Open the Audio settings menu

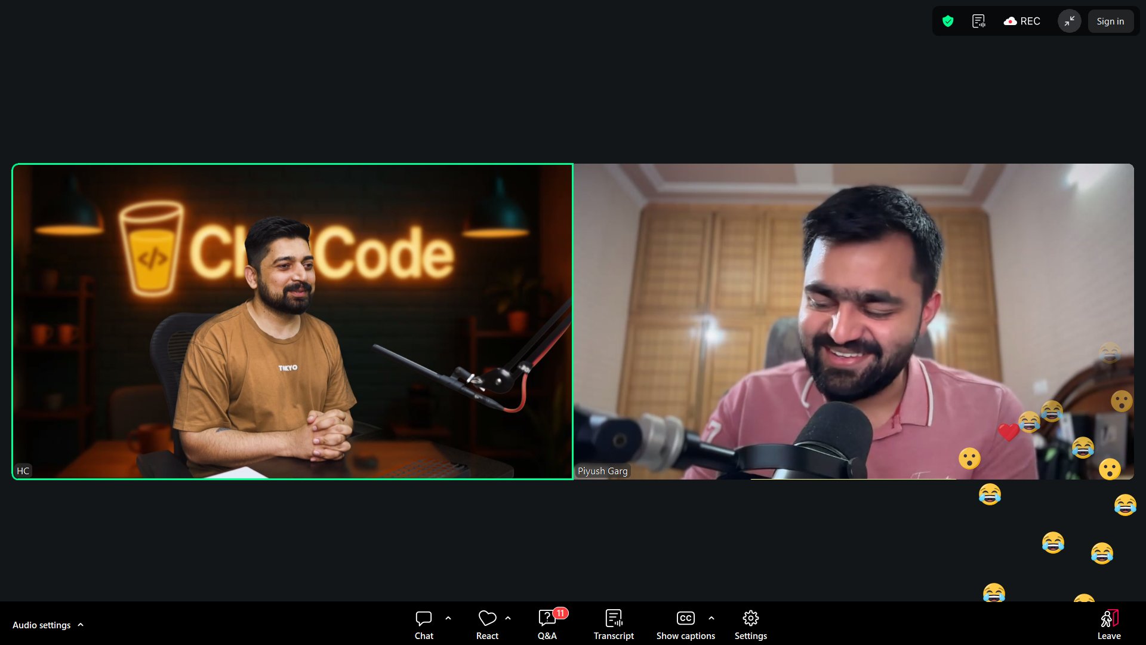pyautogui.click(x=41, y=625)
